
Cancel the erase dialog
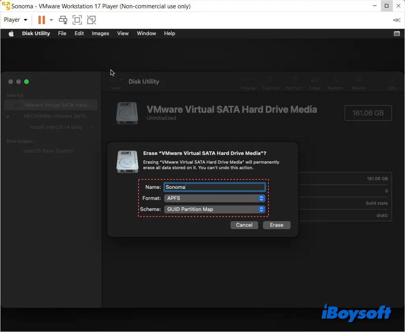[244, 225]
